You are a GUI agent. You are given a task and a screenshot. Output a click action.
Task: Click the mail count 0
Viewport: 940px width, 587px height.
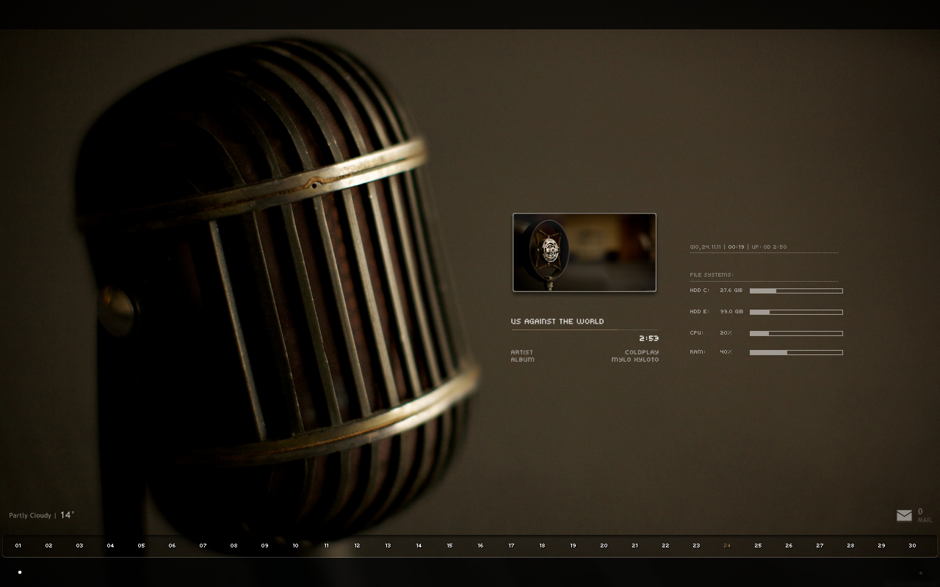pyautogui.click(x=920, y=511)
